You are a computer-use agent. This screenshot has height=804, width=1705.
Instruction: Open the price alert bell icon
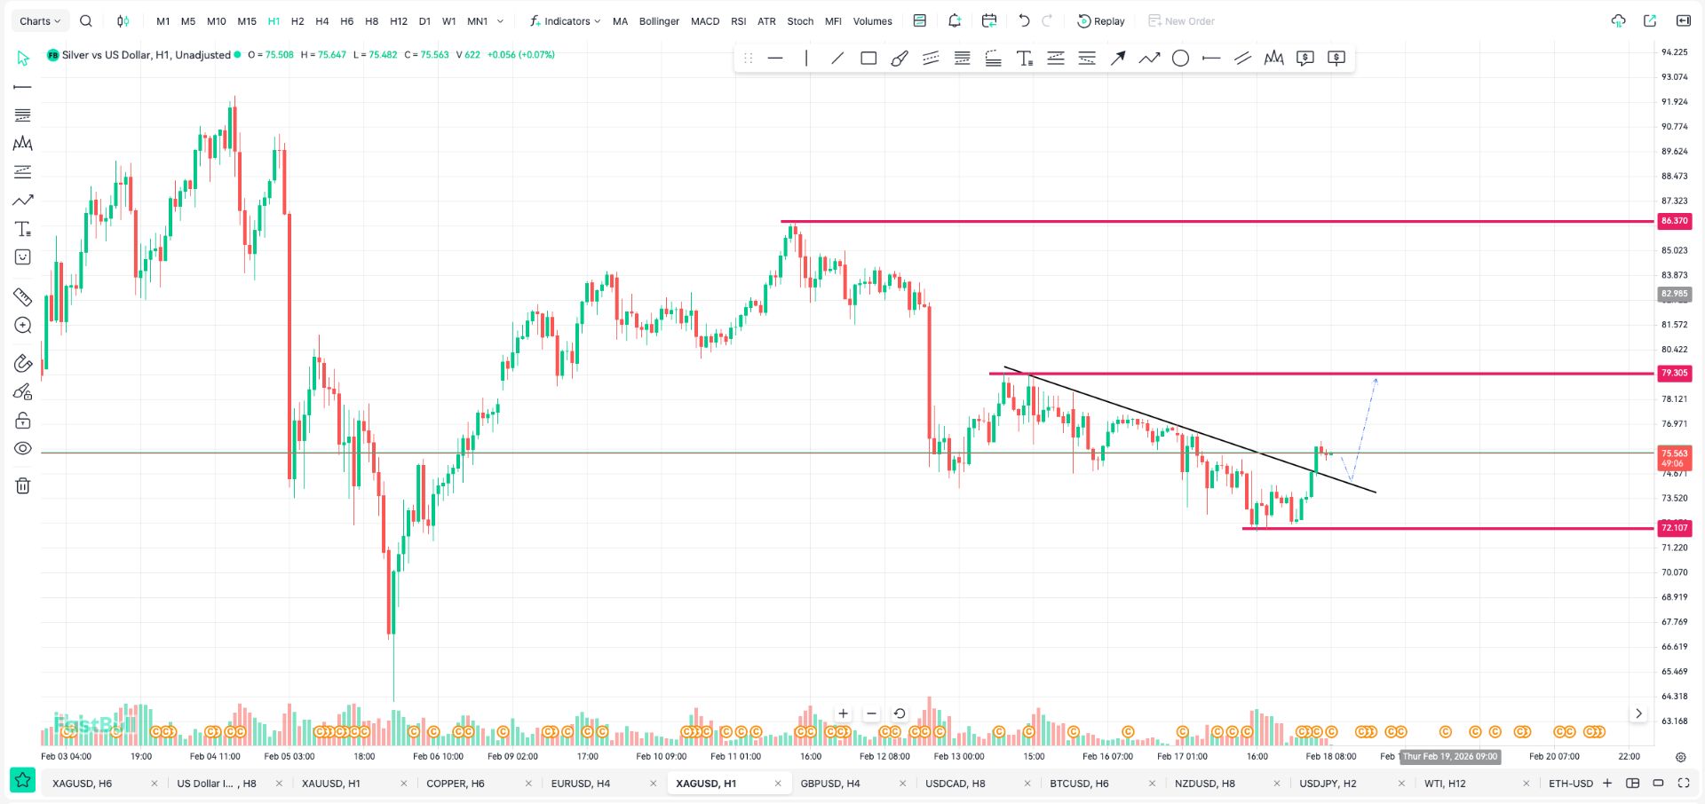(x=955, y=21)
